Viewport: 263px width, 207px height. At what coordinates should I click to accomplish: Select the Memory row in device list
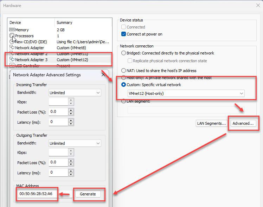(60, 30)
